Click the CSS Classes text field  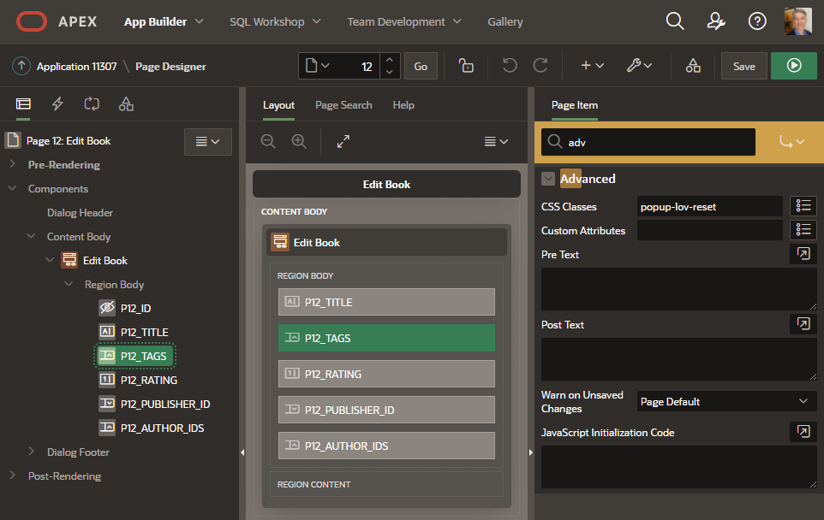point(709,206)
